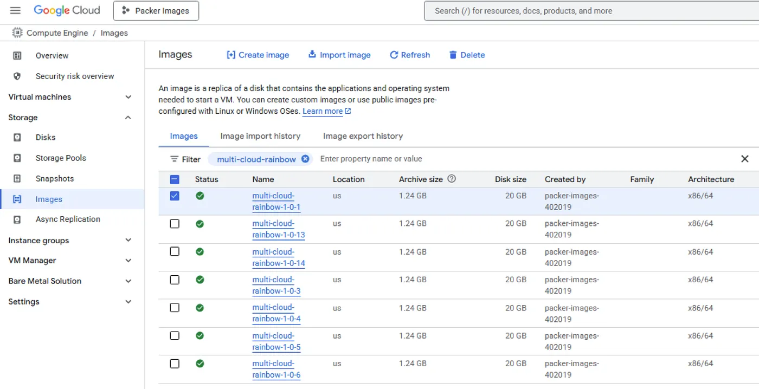Viewport: 759px width, 389px height.
Task: Open the multi-cloud-rainbow-1-0-1 image link
Action: coord(276,202)
